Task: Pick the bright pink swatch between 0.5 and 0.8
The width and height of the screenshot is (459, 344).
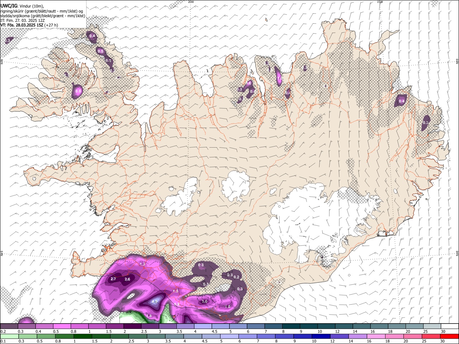Action: pyautogui.click(x=62, y=326)
